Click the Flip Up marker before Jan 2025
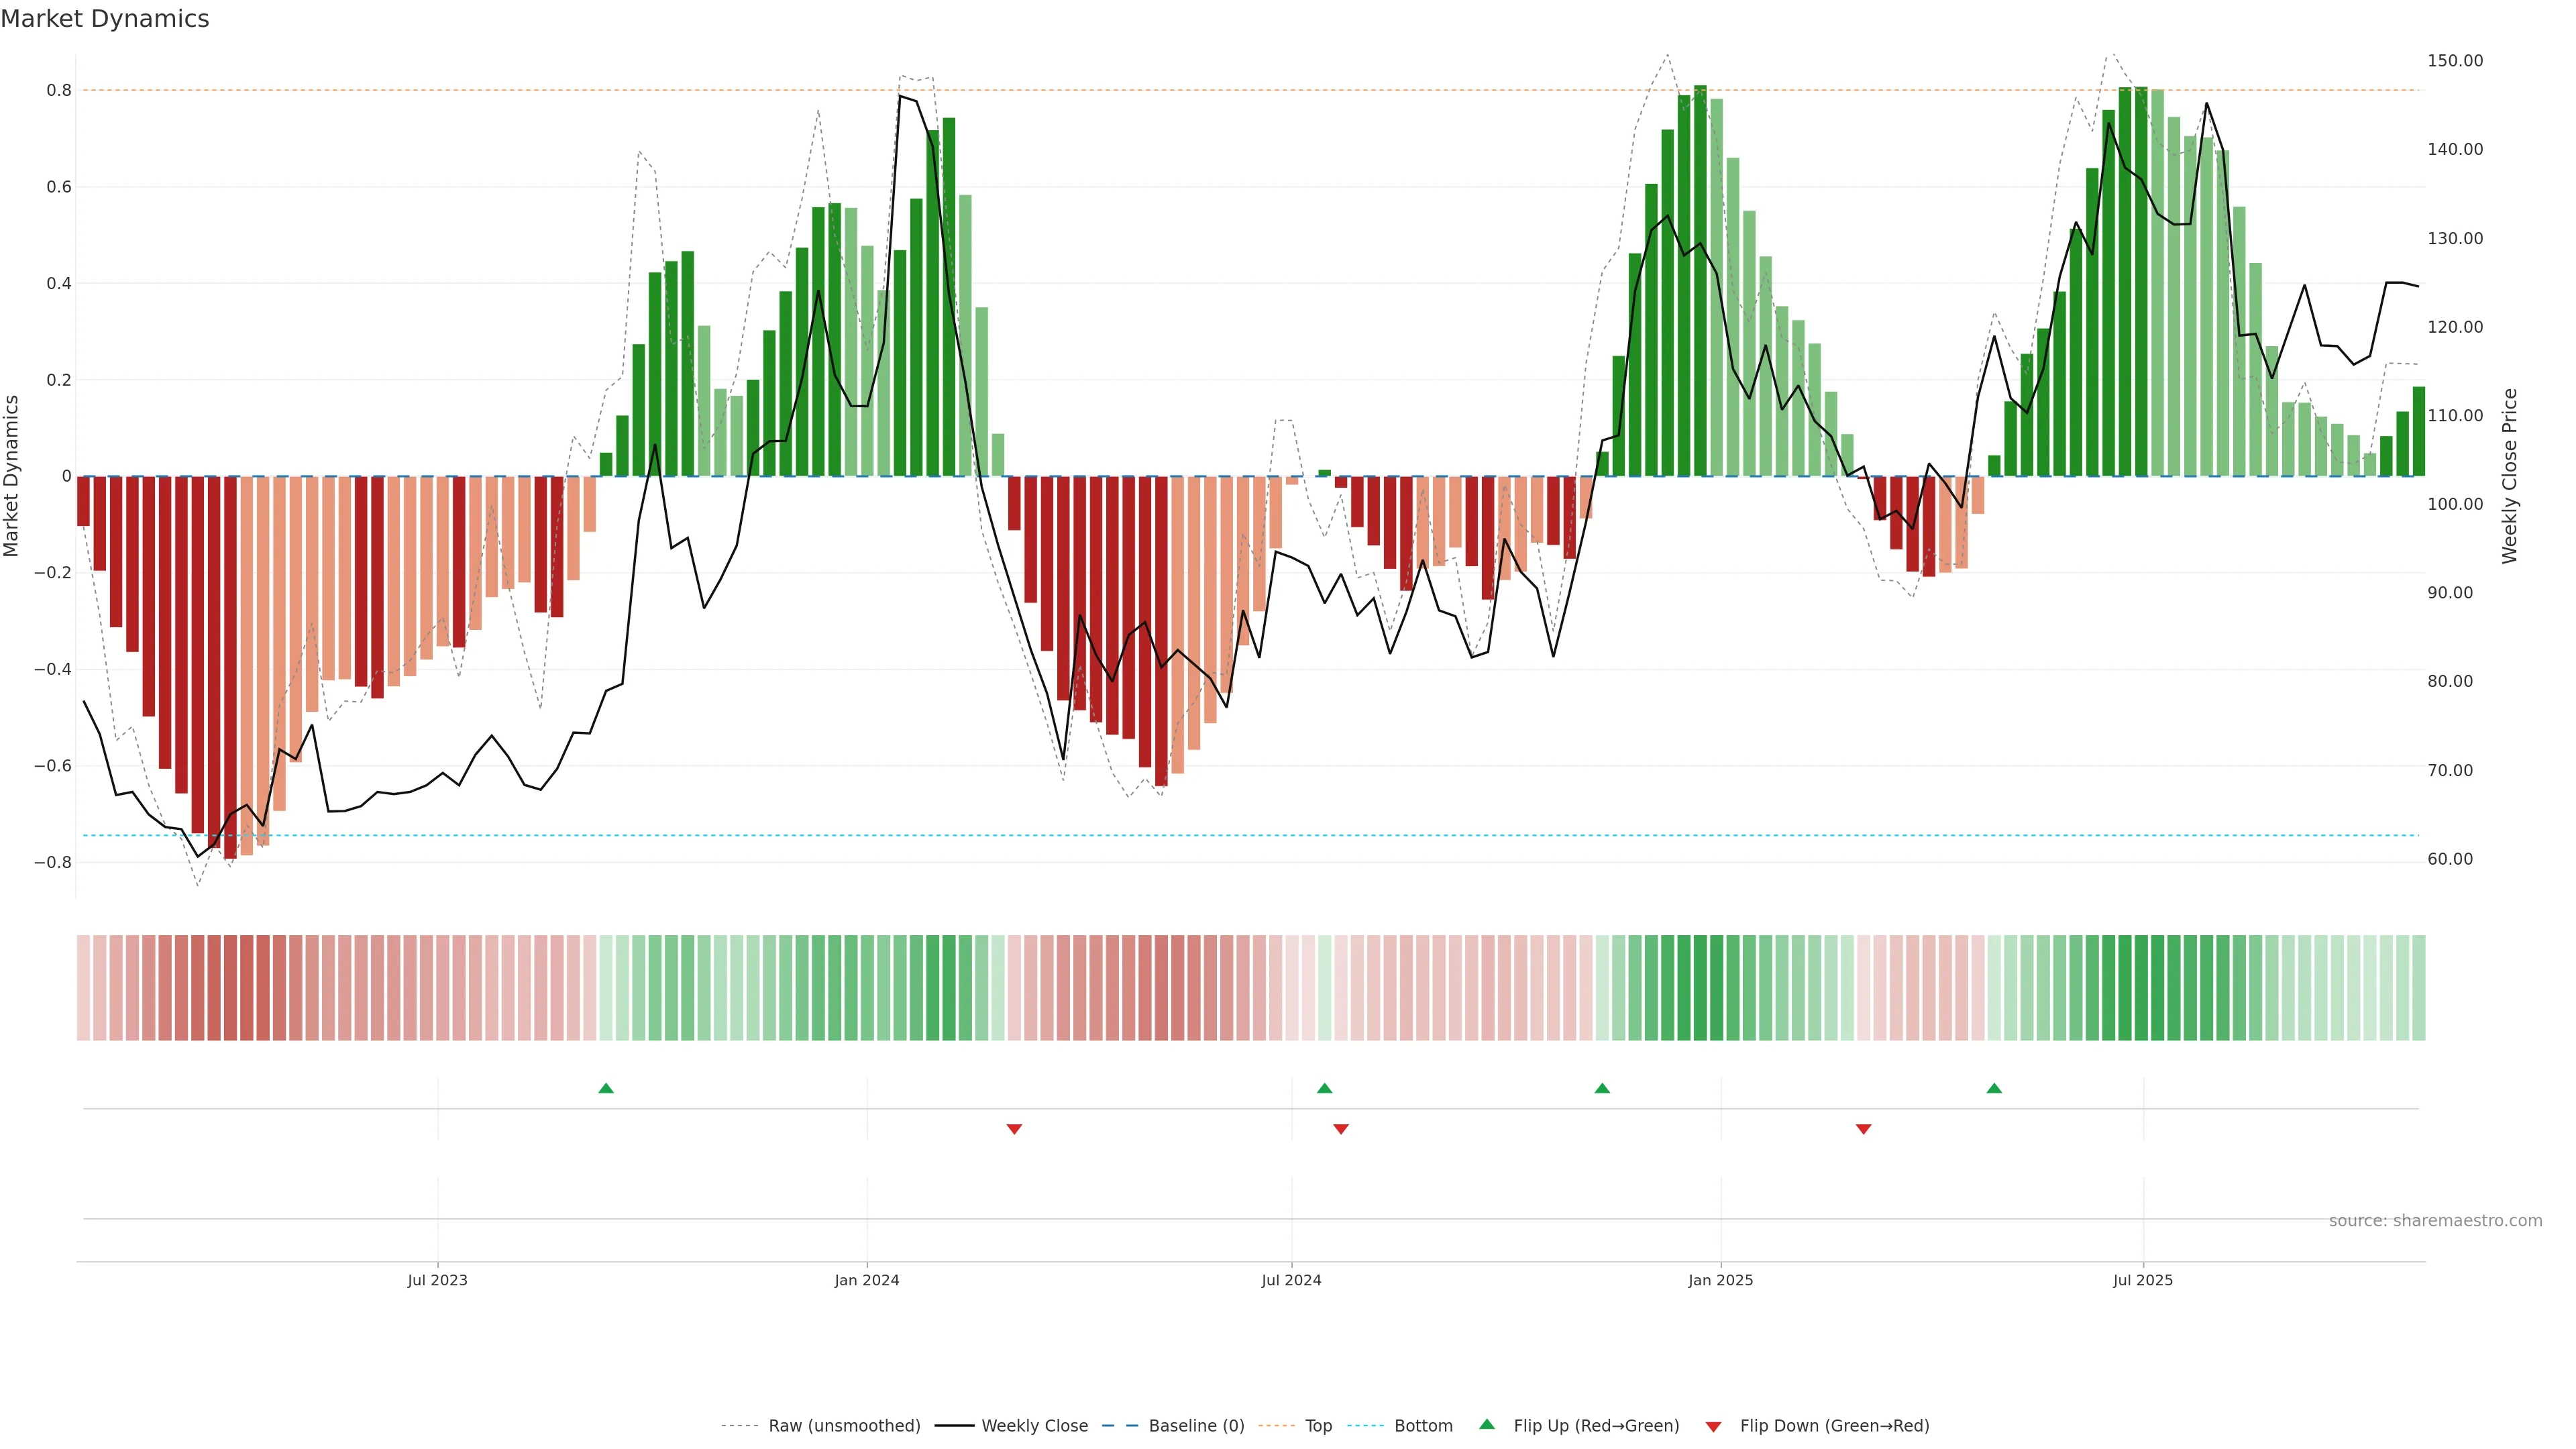The width and height of the screenshot is (2576, 1449). [x=1602, y=1088]
